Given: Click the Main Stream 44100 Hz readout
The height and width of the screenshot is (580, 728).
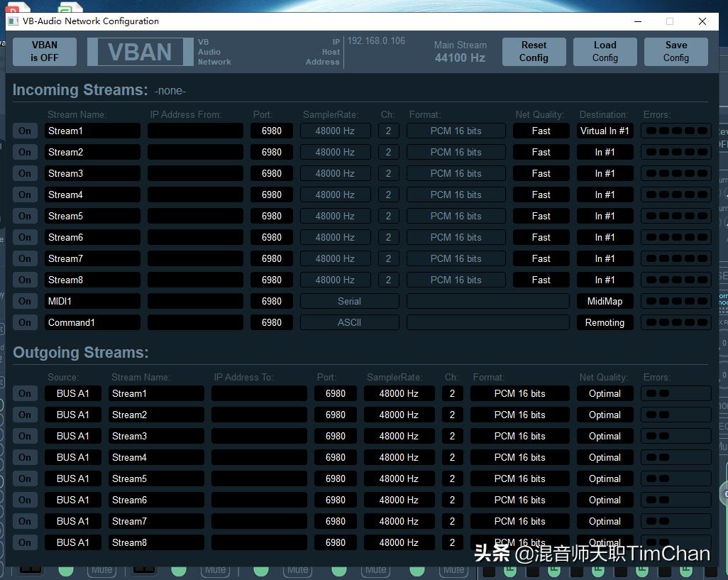Looking at the screenshot, I should (x=460, y=52).
